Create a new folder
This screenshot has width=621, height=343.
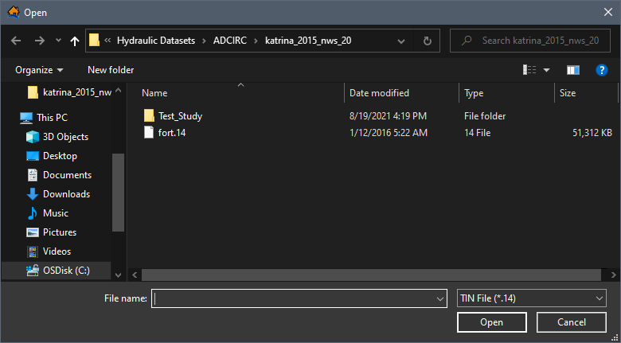(111, 70)
